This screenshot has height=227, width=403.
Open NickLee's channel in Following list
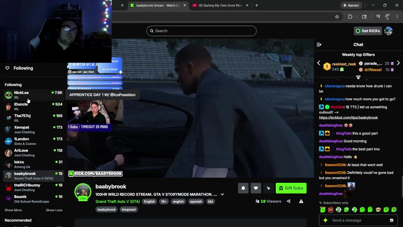(33, 95)
